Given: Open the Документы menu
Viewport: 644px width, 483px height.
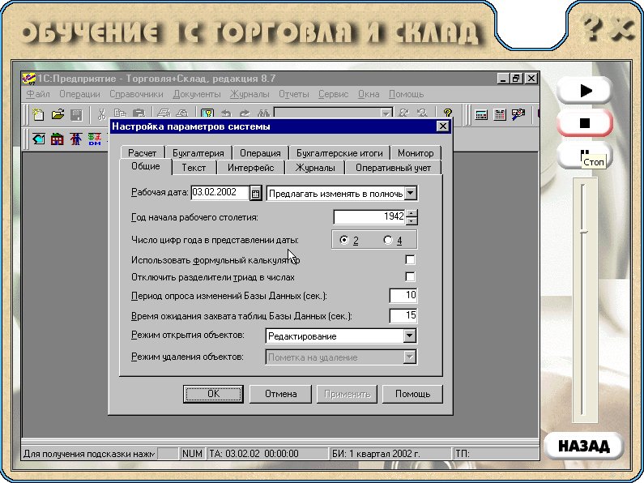Looking at the screenshot, I should click(x=197, y=94).
